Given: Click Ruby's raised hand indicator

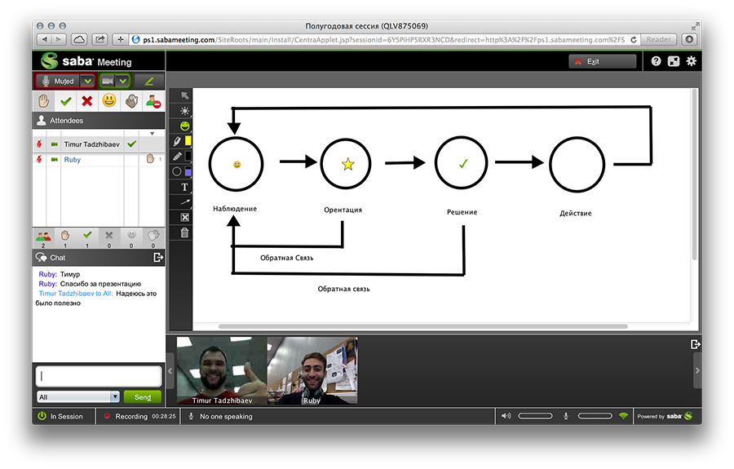Looking at the screenshot, I should pos(150,159).
